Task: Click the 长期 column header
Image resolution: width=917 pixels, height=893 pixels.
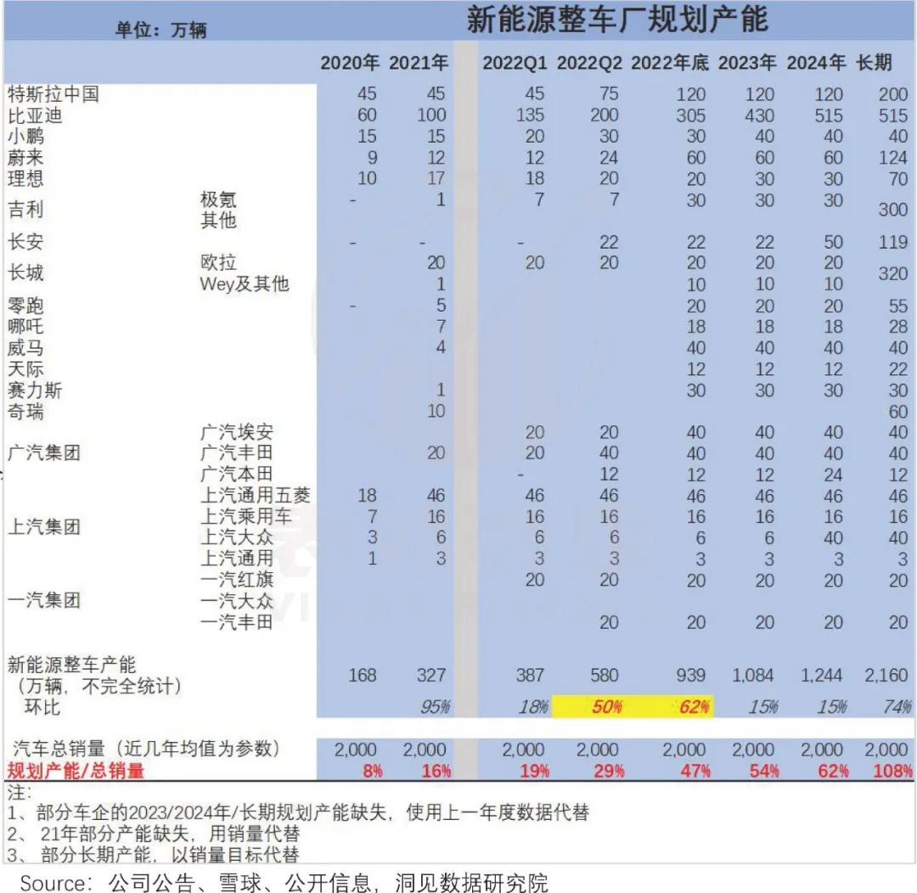Action: [x=874, y=63]
